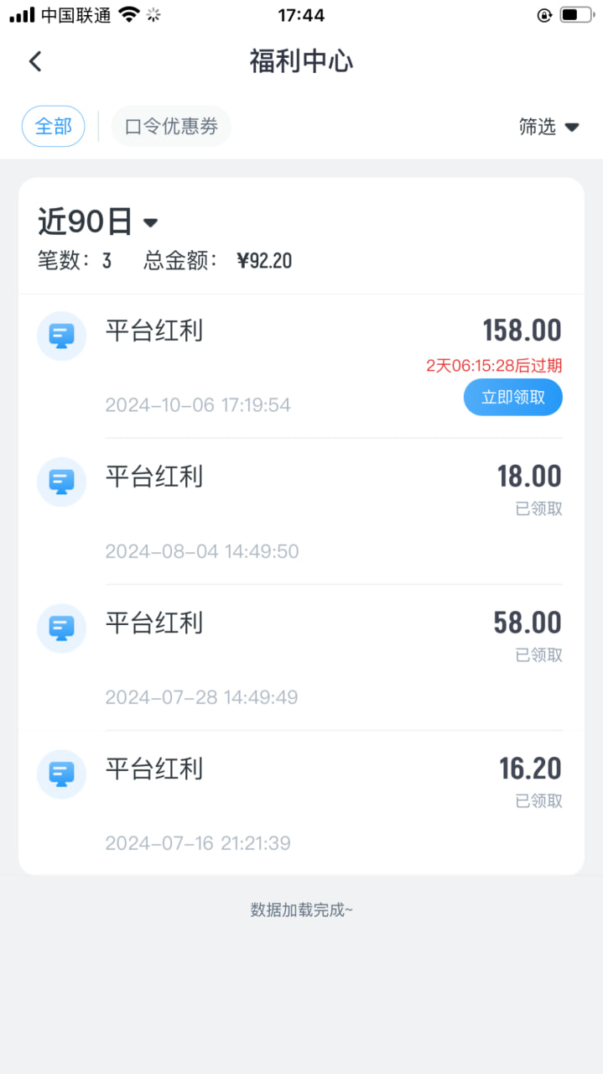The height and width of the screenshot is (1074, 603).
Task: Tap the 福利中心 page title
Action: (301, 61)
